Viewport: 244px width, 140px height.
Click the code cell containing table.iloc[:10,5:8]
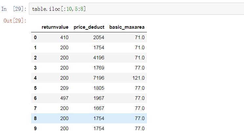click(131, 9)
